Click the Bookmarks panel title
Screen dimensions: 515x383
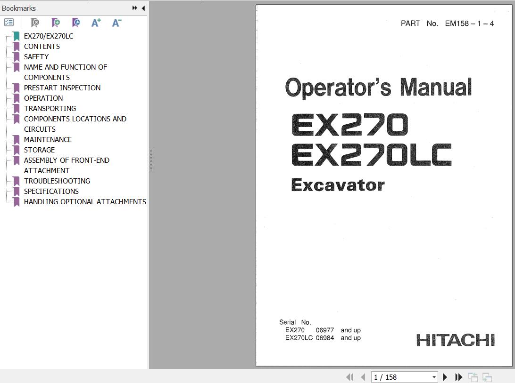coord(19,8)
